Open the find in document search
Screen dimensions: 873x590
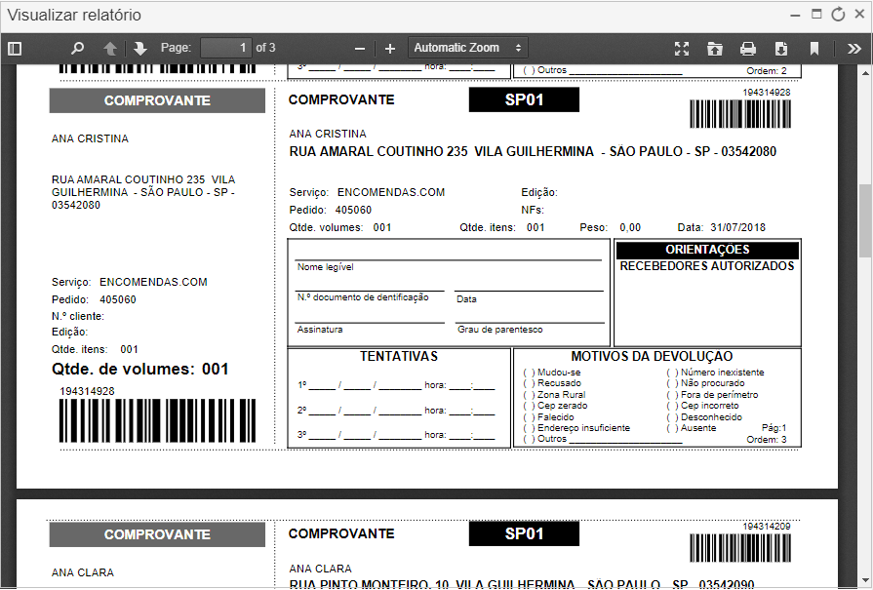click(x=77, y=49)
